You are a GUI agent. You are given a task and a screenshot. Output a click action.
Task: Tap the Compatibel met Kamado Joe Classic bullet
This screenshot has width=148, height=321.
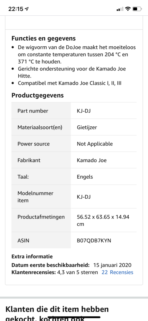tap(70, 83)
